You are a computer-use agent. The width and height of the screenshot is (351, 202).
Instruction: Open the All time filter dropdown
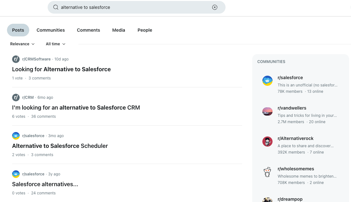pos(56,44)
